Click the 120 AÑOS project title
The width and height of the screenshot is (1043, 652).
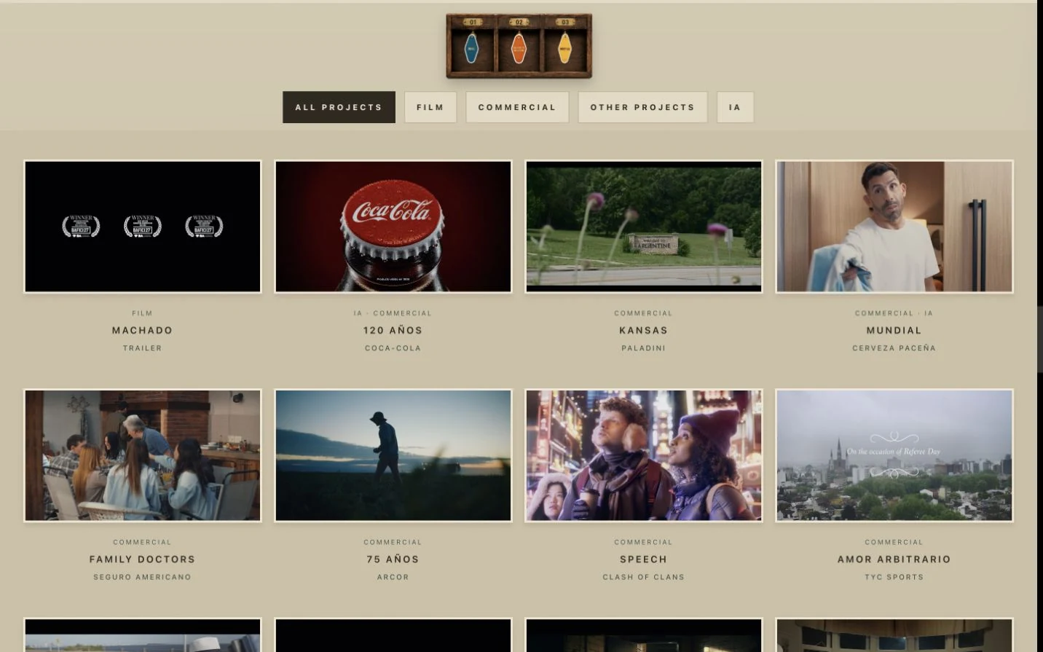[x=393, y=330]
